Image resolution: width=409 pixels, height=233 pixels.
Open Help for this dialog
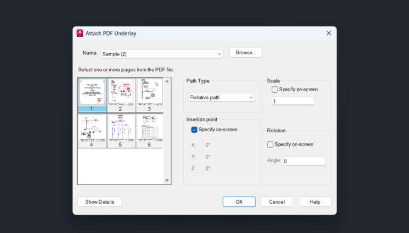(x=315, y=202)
